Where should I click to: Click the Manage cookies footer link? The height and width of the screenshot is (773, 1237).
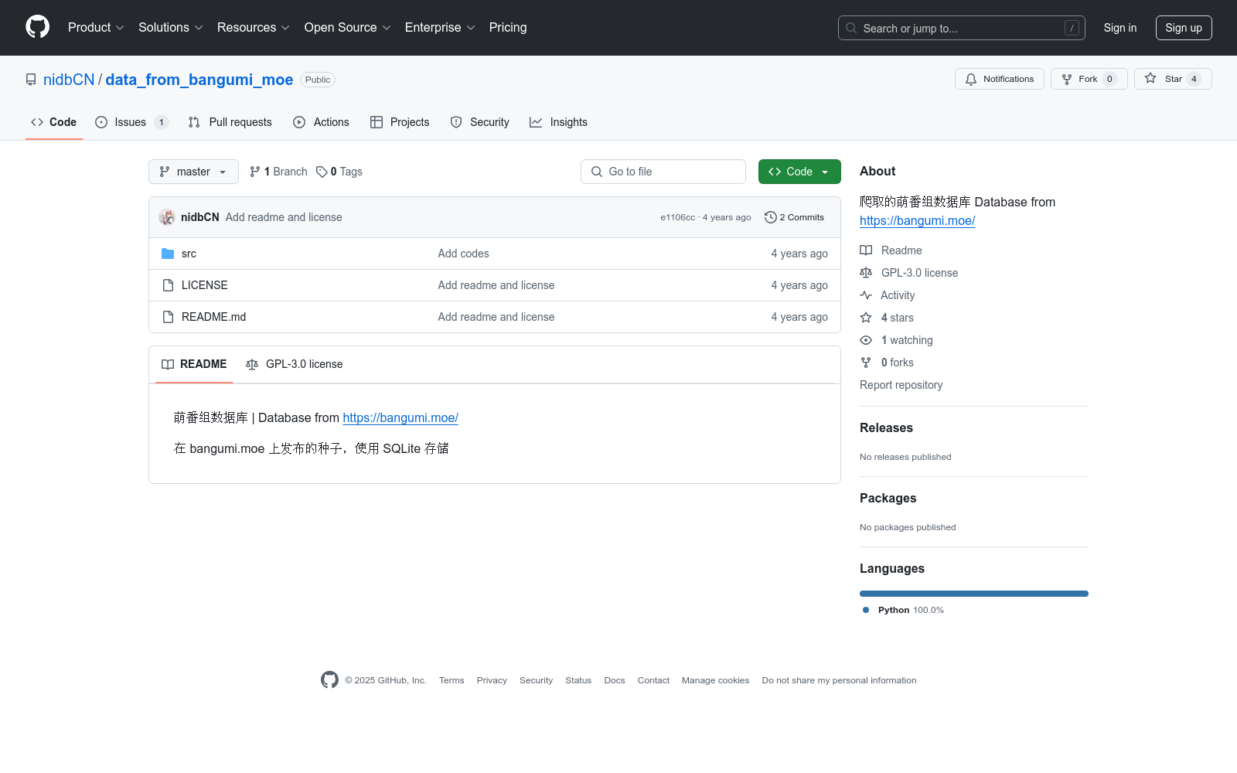(715, 680)
